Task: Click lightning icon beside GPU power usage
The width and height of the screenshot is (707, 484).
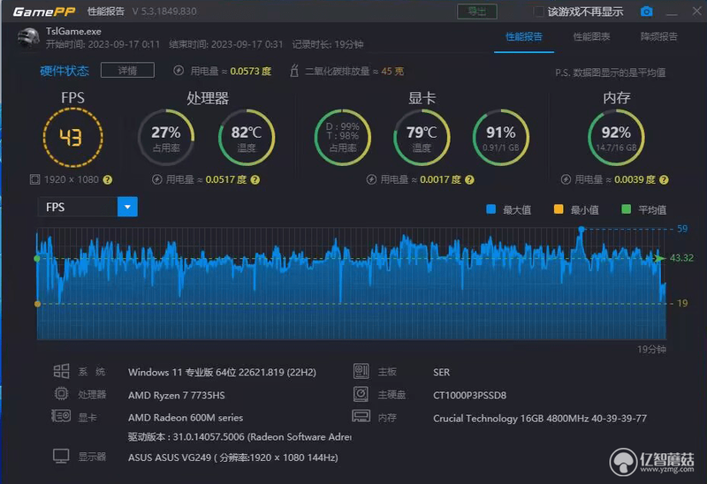Action: pyautogui.click(x=371, y=180)
